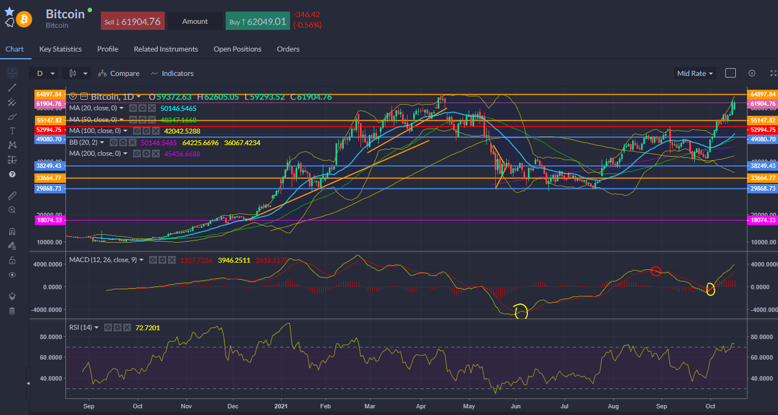Select the Text annotation tool
Image resolution: width=778 pixels, height=415 pixels.
pyautogui.click(x=12, y=131)
